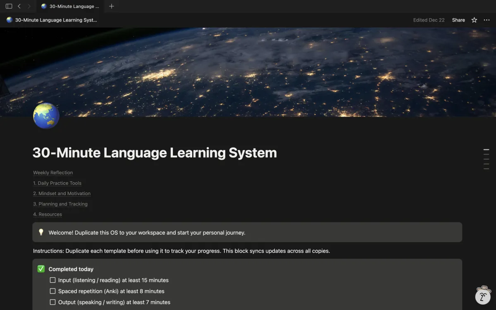Toggle the sidebar panel icon
496x310 pixels.
[x=9, y=6]
